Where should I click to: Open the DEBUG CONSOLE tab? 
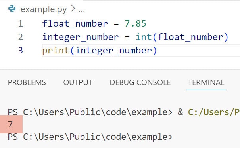[x=140, y=82]
